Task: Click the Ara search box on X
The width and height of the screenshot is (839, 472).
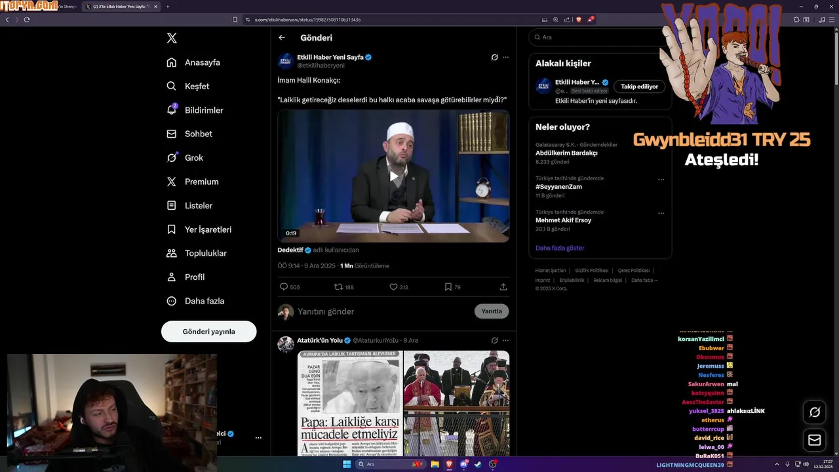Action: pyautogui.click(x=600, y=37)
